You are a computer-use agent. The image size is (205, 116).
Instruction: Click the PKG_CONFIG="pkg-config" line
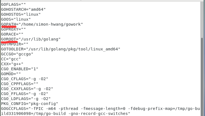pos(30,104)
